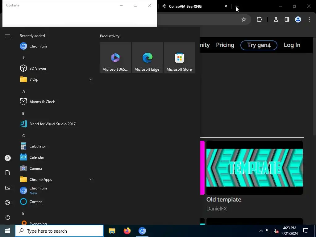Bookmark this page with the star
The width and height of the screenshot is (316, 237).
tap(244, 19)
